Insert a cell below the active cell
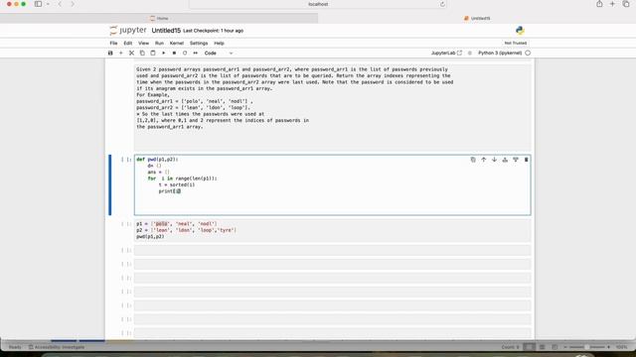Viewport: 636px width, 357px height. [516, 160]
